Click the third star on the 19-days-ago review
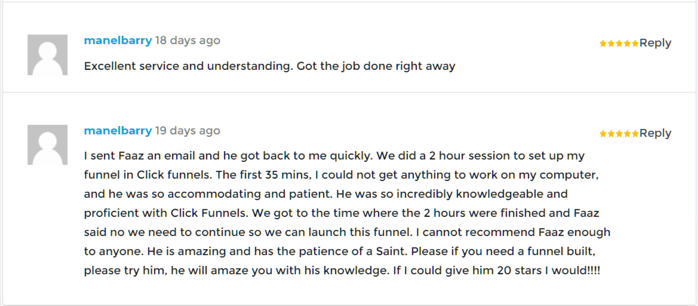 [619, 134]
